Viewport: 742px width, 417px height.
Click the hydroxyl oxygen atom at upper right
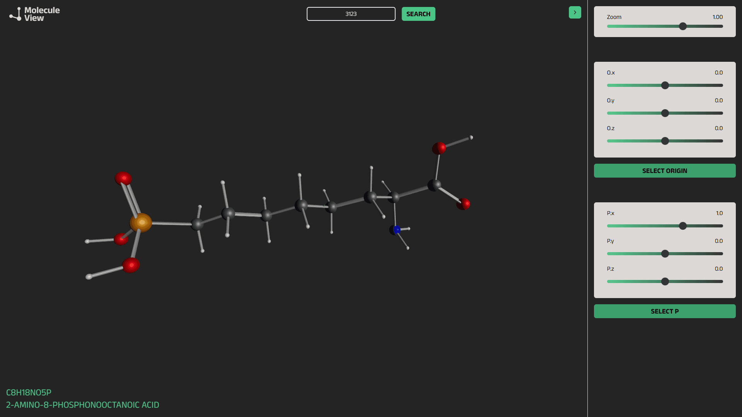click(x=439, y=148)
